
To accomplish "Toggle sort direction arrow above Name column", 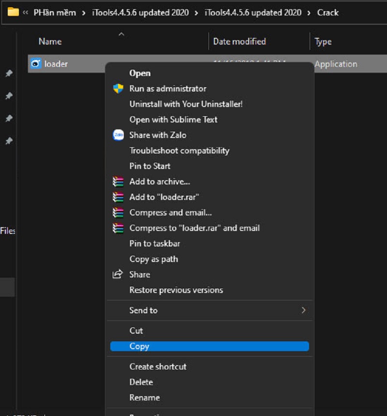I will [121, 34].
